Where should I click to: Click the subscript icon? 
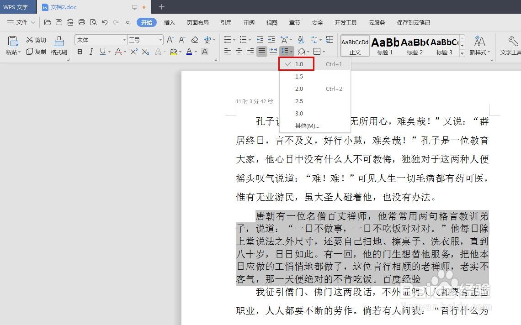pos(145,52)
